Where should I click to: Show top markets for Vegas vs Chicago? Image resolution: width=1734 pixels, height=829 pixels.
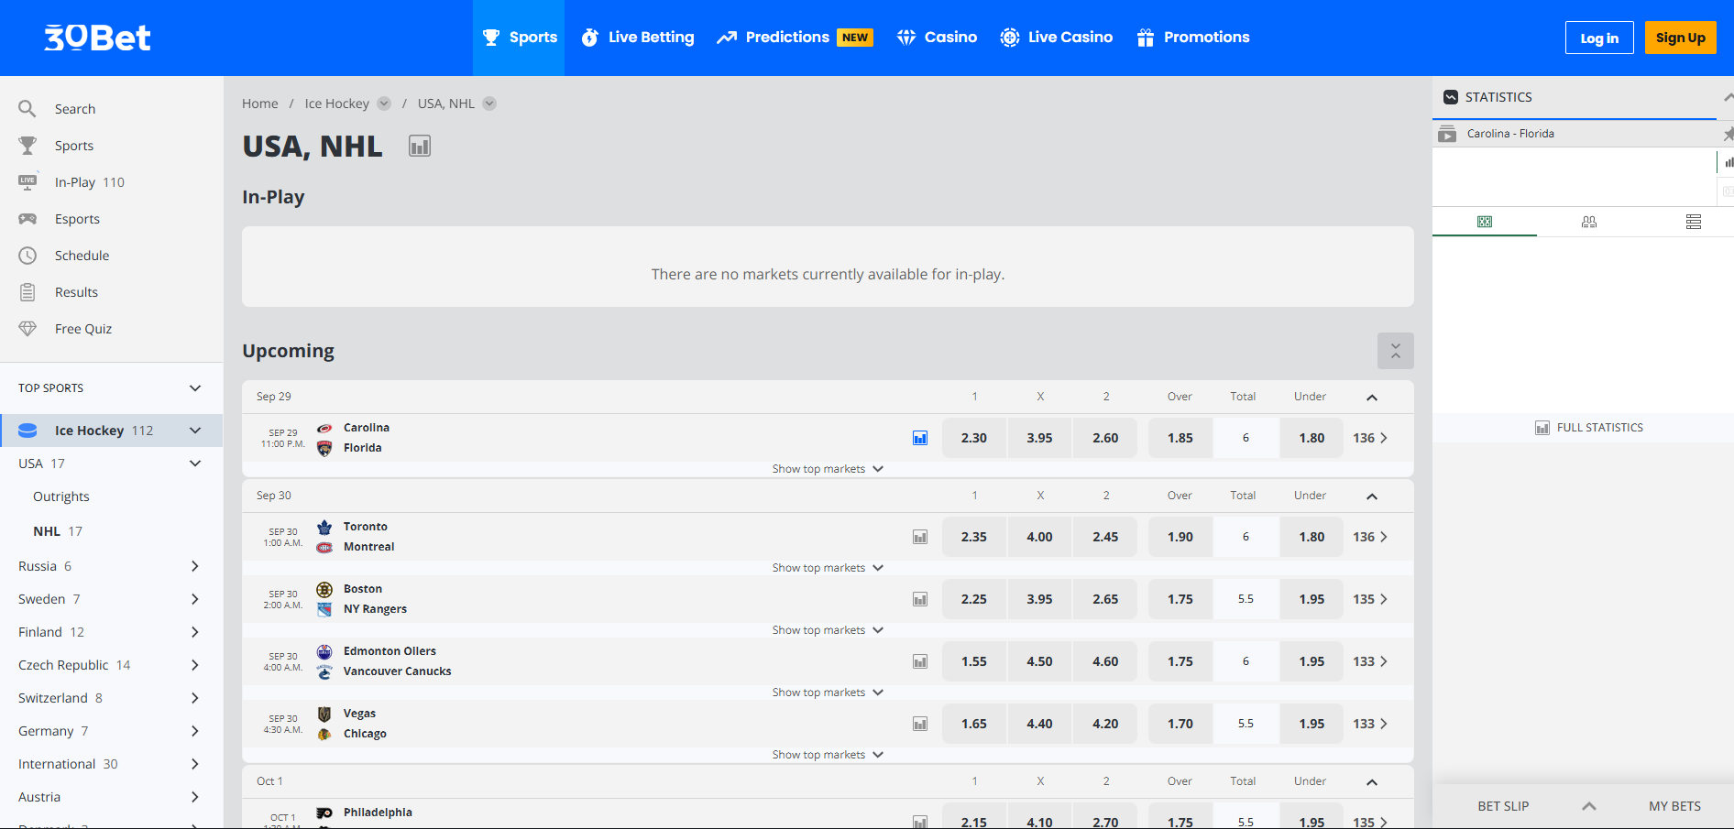tap(828, 755)
